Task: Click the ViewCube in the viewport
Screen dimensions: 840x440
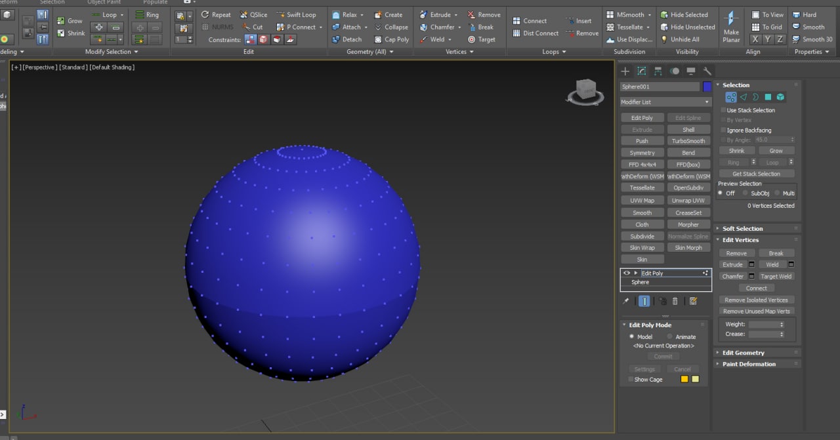Action: pos(585,91)
